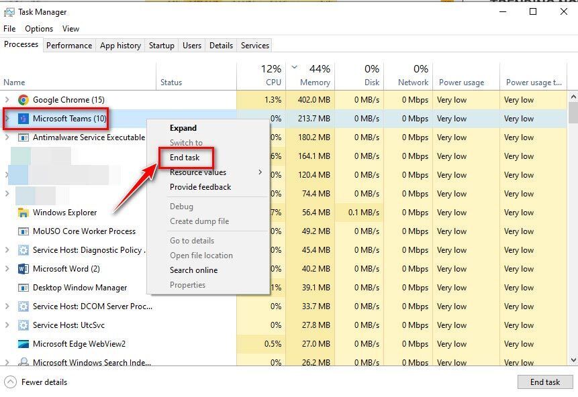Click the 1.3% CPU value for Chrome
This screenshot has height=397, width=578.
(x=273, y=100)
